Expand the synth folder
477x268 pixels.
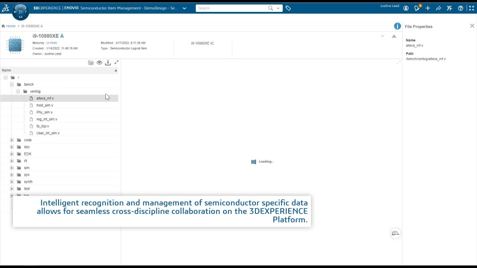click(11, 182)
